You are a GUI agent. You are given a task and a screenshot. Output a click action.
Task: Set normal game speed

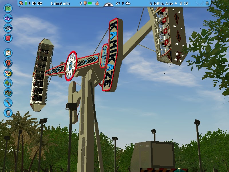click(x=30, y=3)
